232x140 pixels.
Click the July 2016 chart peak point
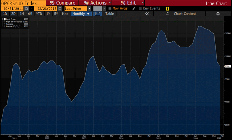(x=199, y=26)
